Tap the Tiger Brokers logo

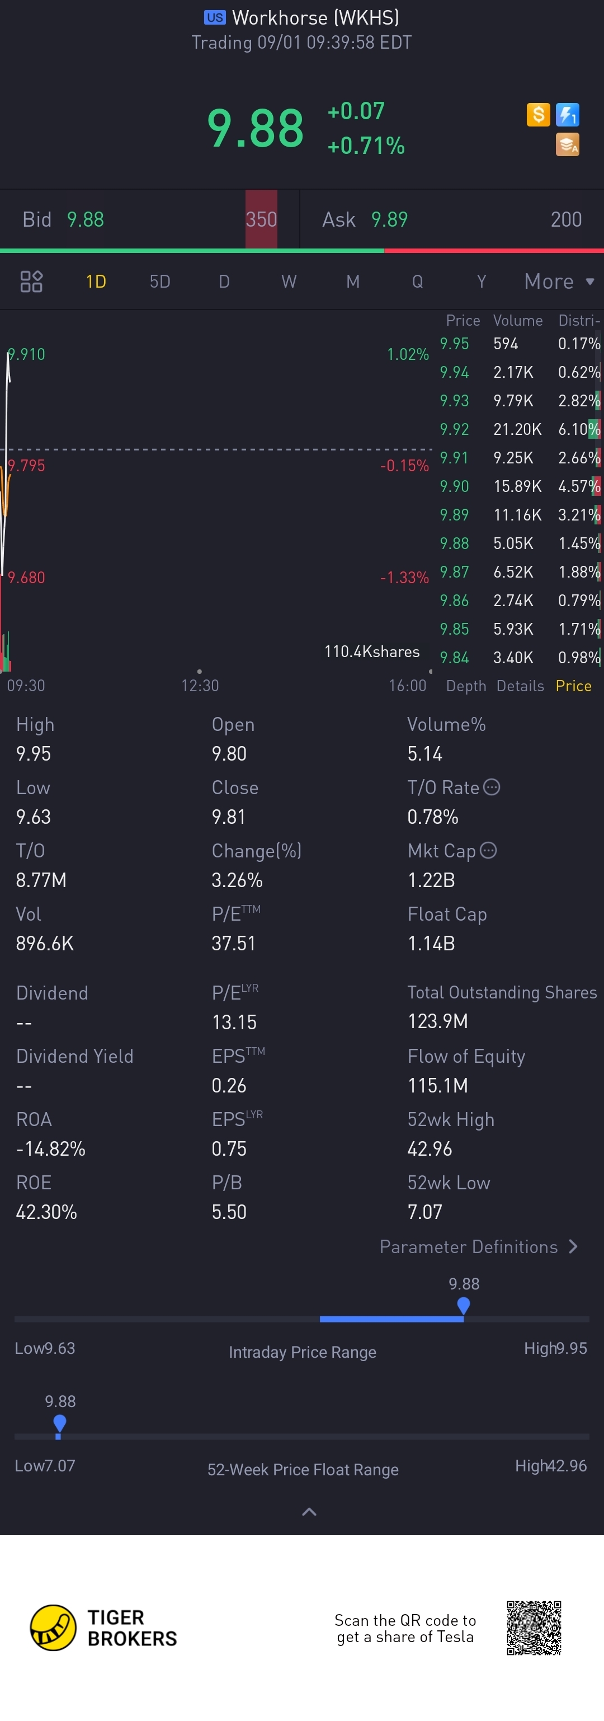[103, 1628]
